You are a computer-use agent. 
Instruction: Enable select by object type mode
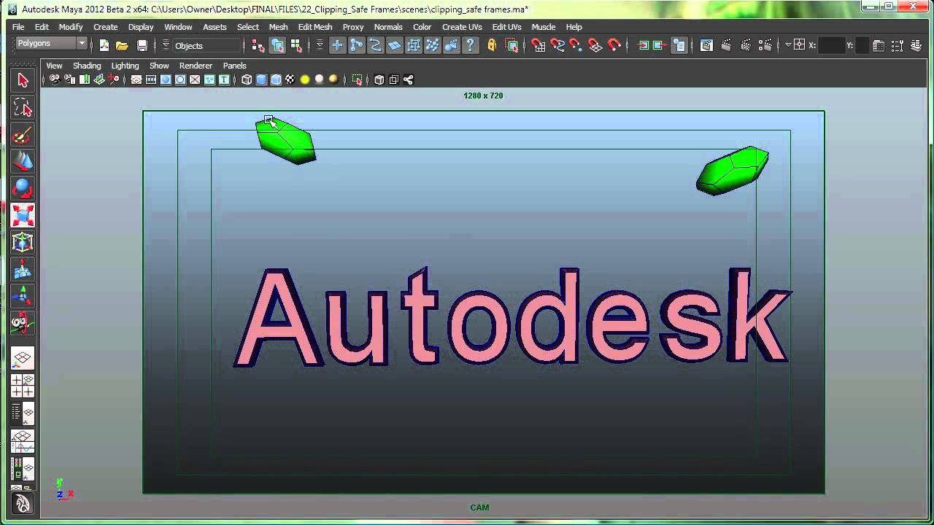(x=277, y=45)
